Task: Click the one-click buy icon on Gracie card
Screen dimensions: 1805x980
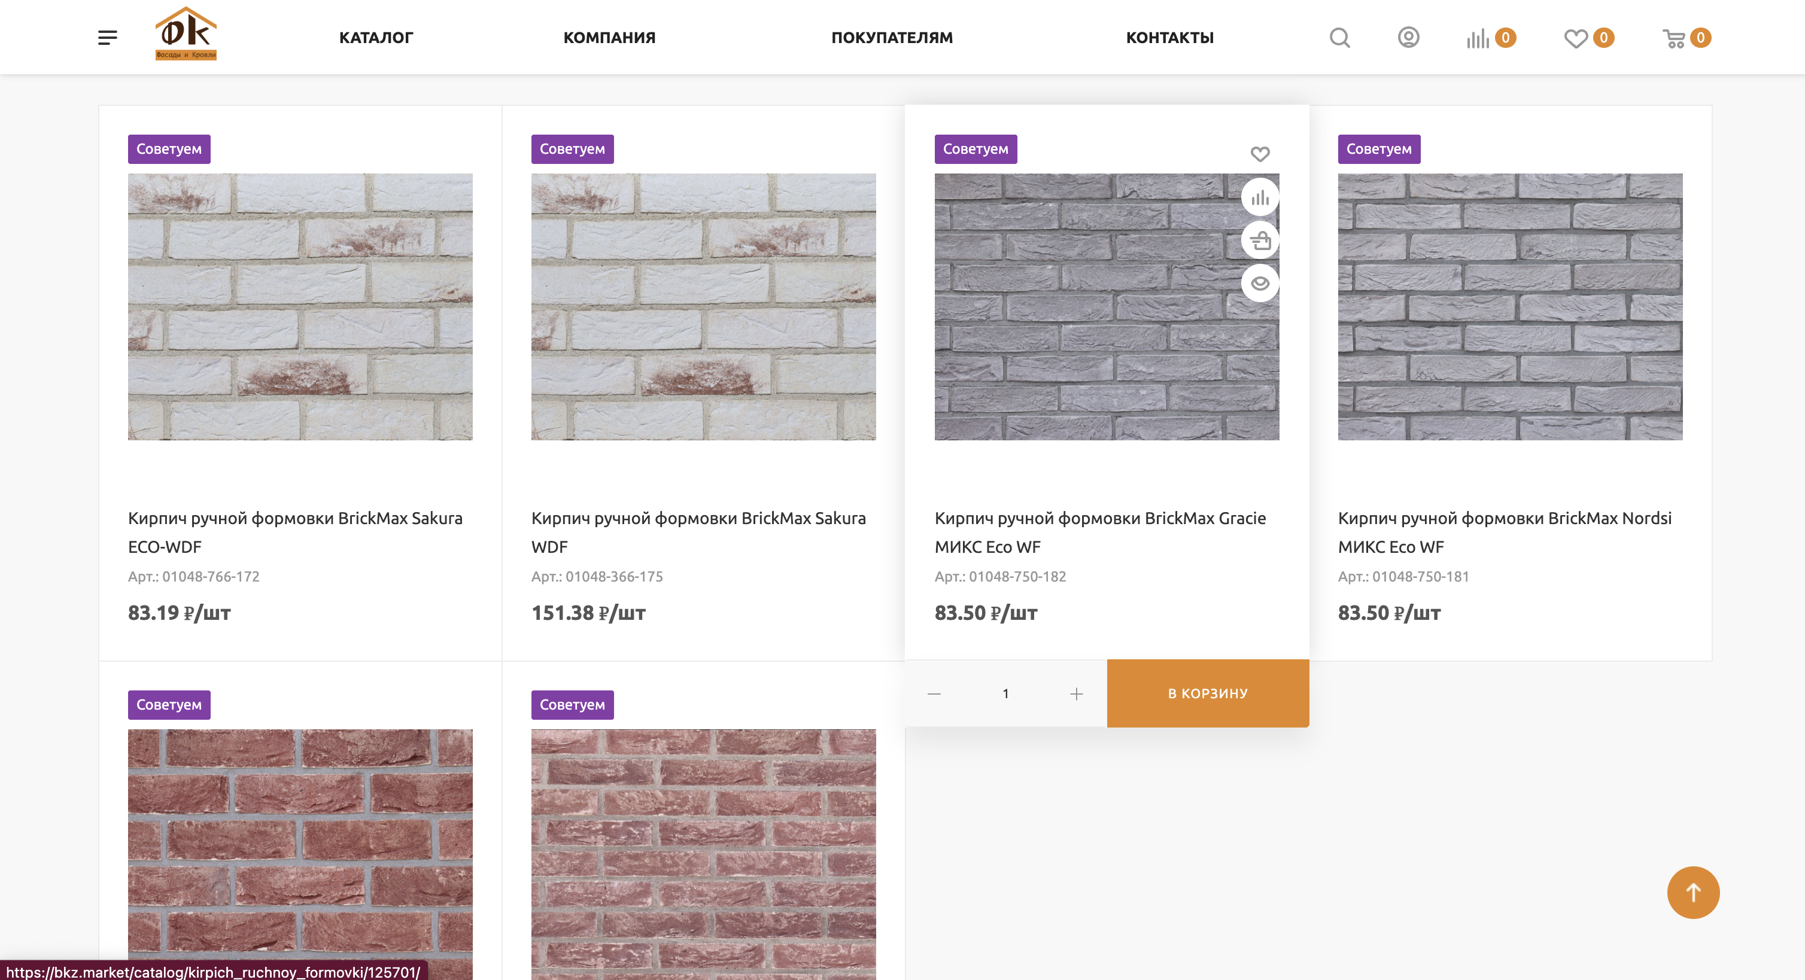Action: coord(1260,241)
